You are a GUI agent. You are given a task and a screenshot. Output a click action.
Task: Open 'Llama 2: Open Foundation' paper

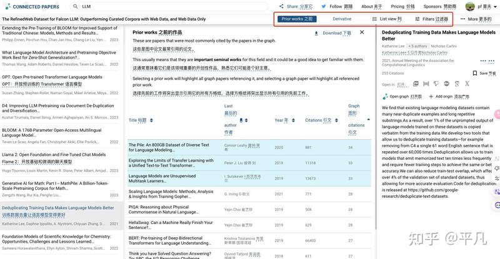[x=54, y=155]
